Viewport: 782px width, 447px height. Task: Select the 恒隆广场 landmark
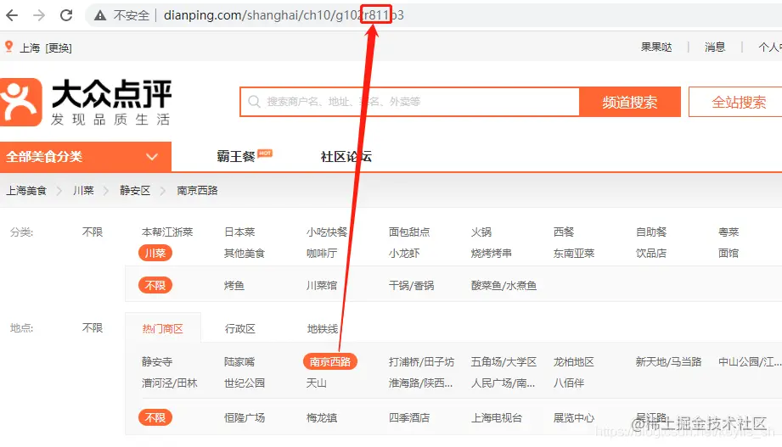coord(245,417)
